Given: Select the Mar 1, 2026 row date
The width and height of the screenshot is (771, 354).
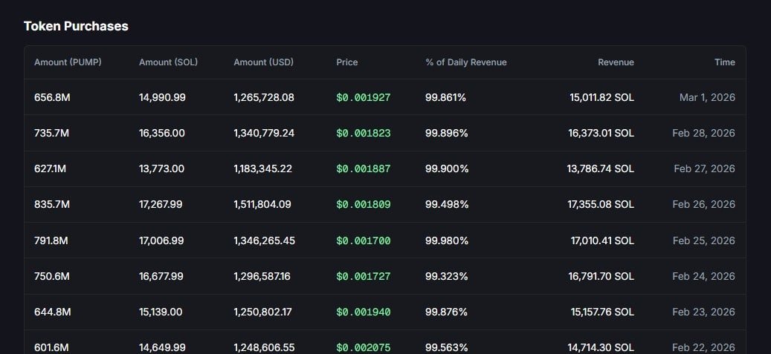Looking at the screenshot, I should click(706, 97).
